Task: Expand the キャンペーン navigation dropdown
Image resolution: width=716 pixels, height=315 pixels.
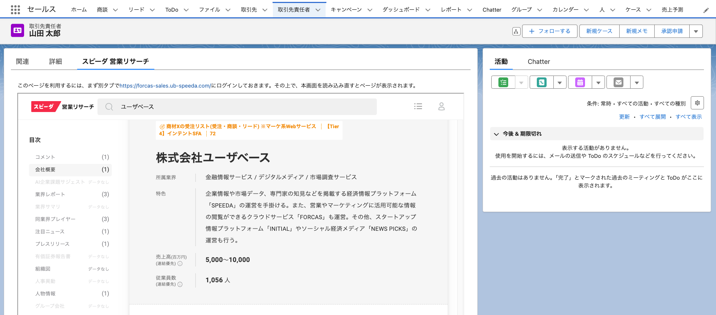Action: (370, 10)
